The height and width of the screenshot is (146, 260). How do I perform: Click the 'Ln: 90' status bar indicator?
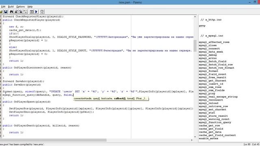pyautogui.click(x=247, y=144)
